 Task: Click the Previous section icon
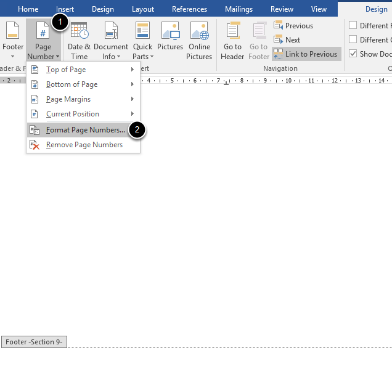pyautogui.click(x=278, y=25)
